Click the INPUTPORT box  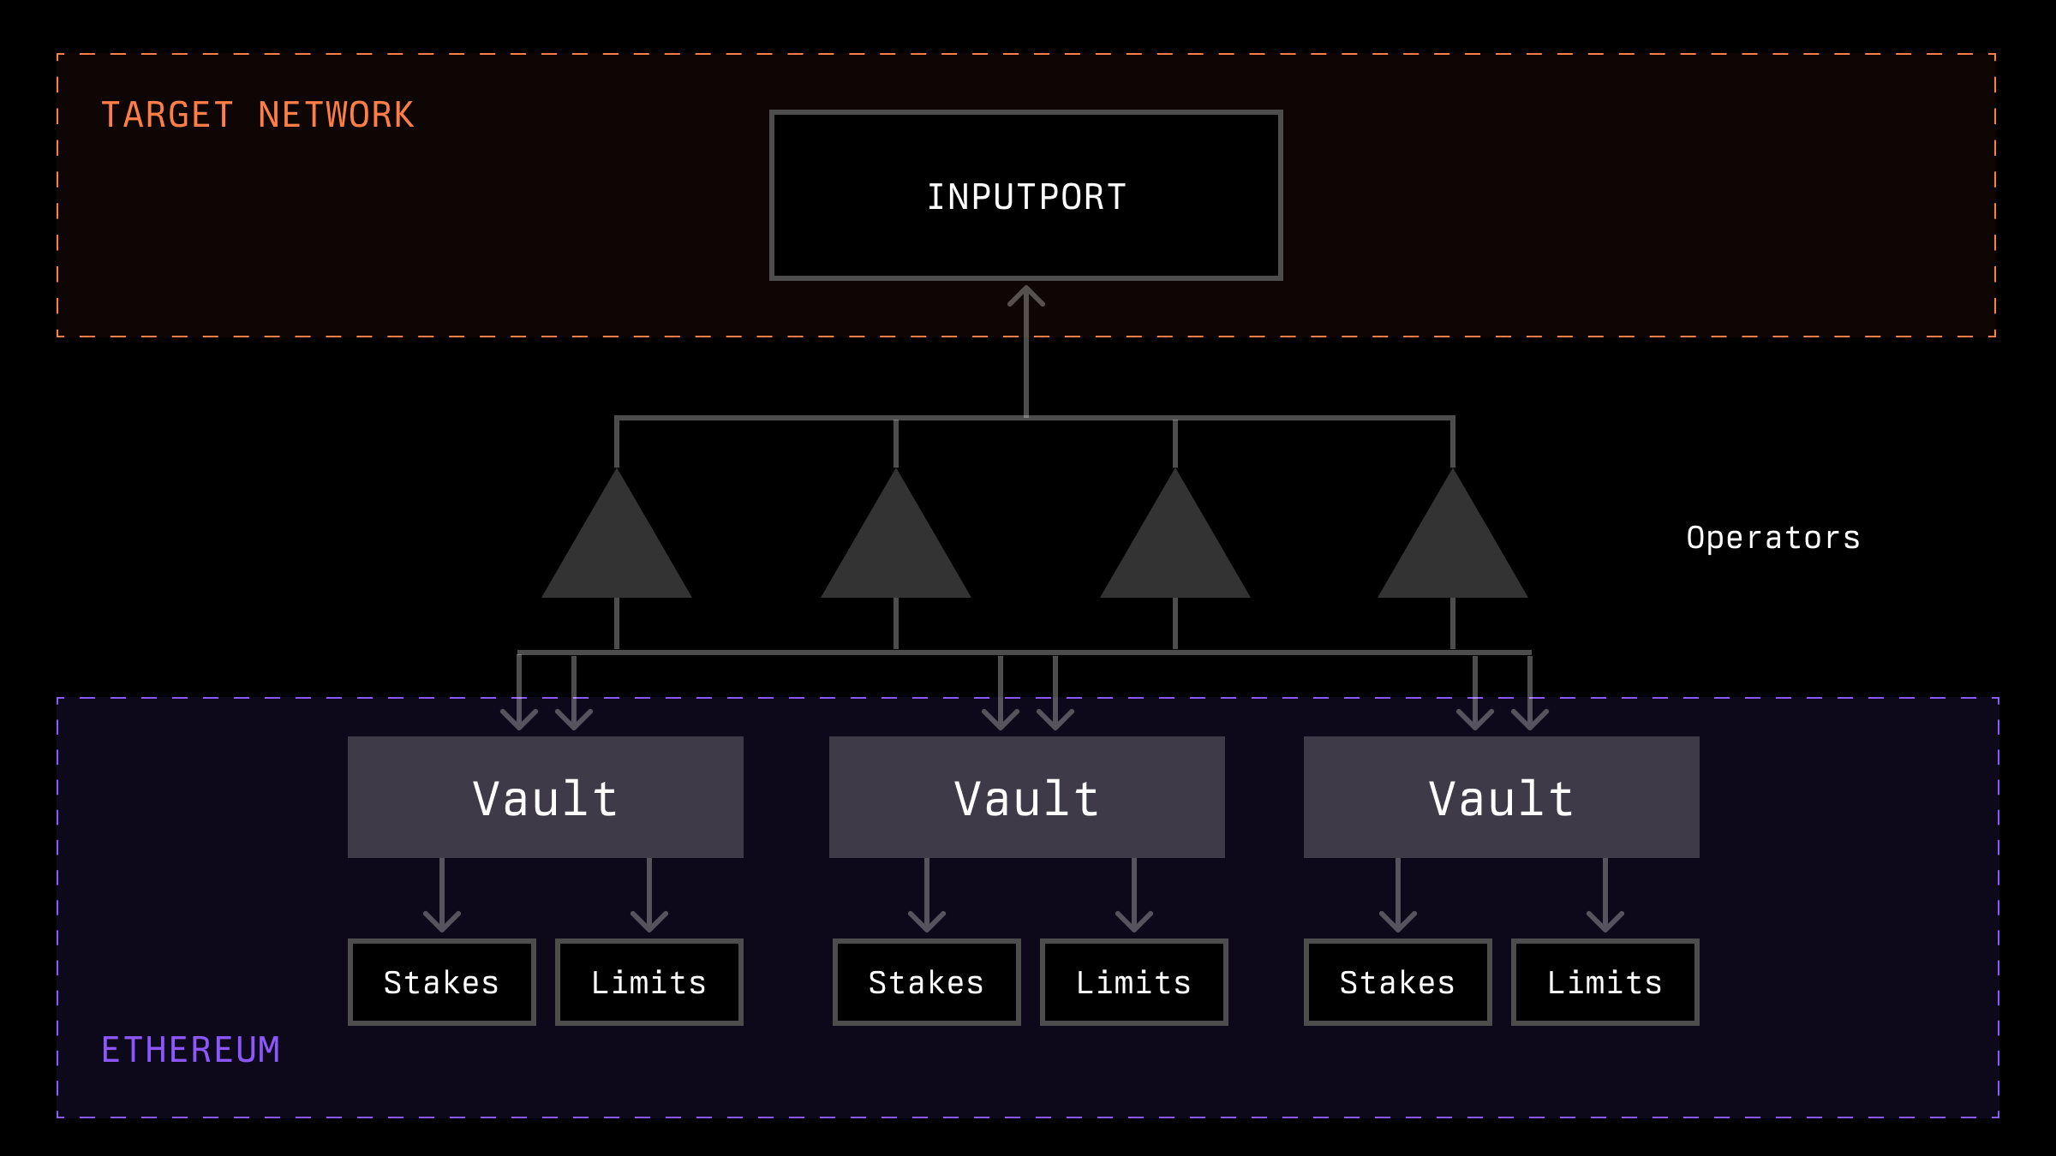point(1025,195)
